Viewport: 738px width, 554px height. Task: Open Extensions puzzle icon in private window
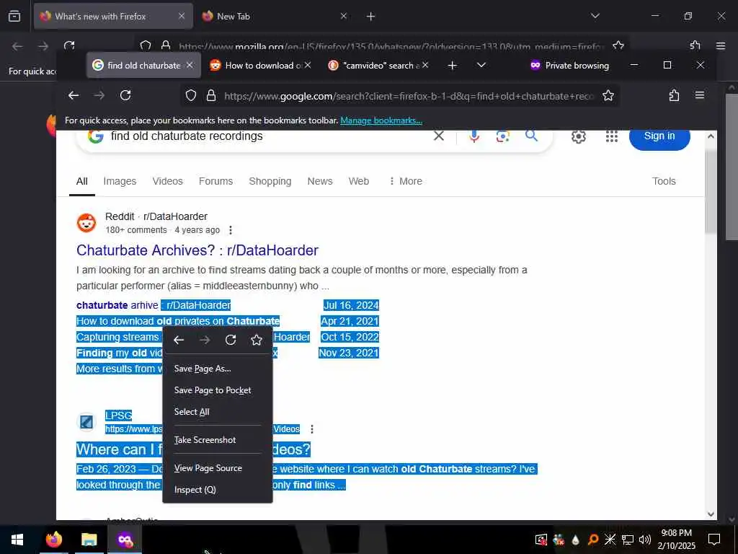click(x=674, y=96)
